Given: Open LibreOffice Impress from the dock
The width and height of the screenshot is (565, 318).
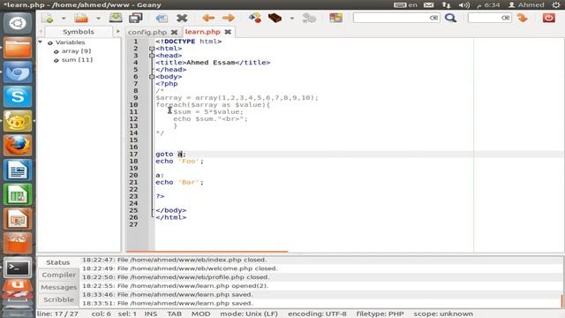Looking at the screenshot, I should pos(18,219).
